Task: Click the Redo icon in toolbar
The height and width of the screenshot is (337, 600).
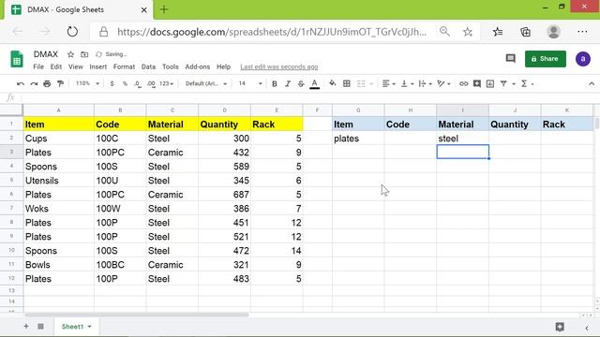Action: [34, 83]
